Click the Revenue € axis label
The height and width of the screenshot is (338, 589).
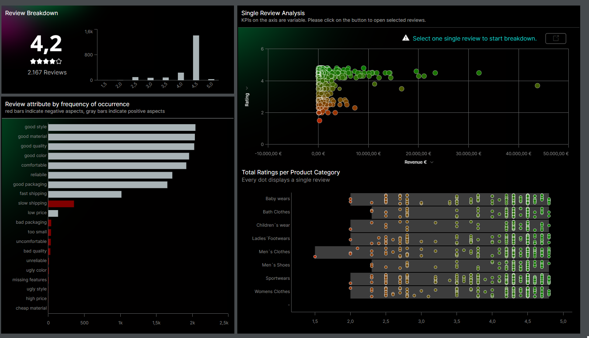pos(415,162)
